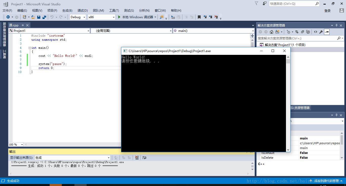This screenshot has height=186, width=346.
Task: Close the 源.cpp tab
Action: pos(27,25)
